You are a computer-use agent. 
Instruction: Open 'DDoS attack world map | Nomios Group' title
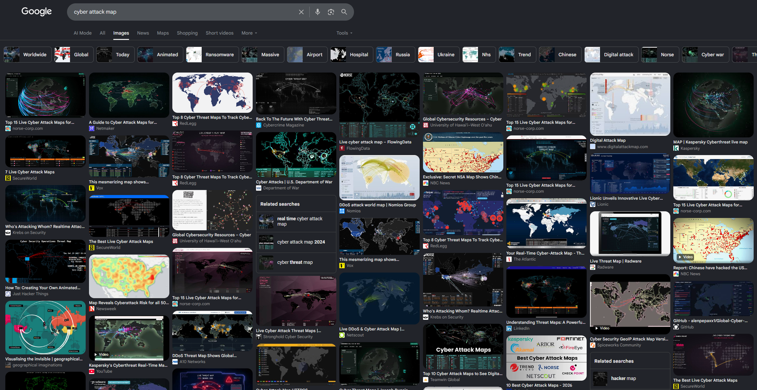pos(378,205)
